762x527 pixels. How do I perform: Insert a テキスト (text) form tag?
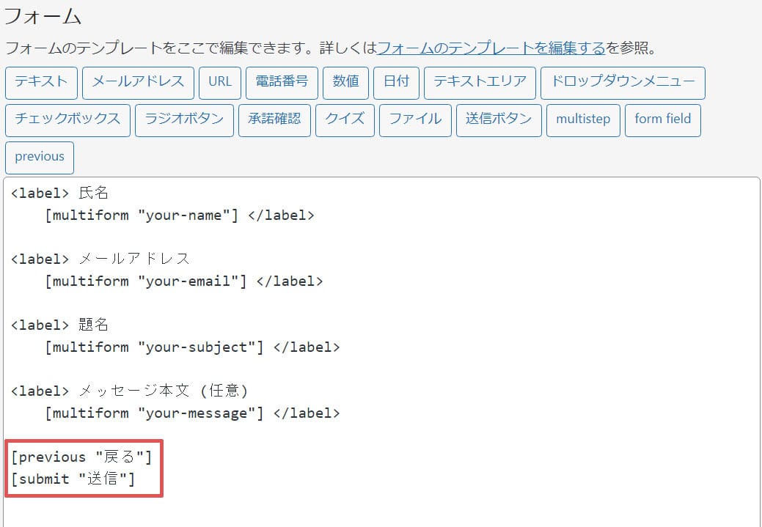click(40, 83)
